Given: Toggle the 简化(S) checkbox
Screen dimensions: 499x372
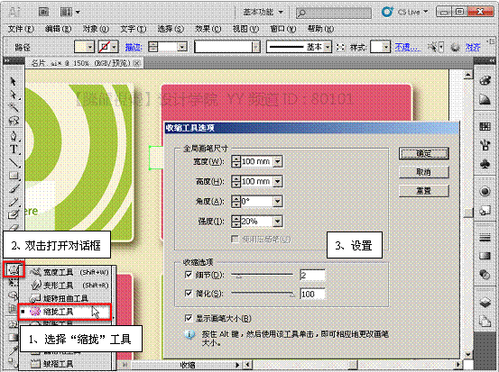Looking at the screenshot, I should click(x=189, y=294).
